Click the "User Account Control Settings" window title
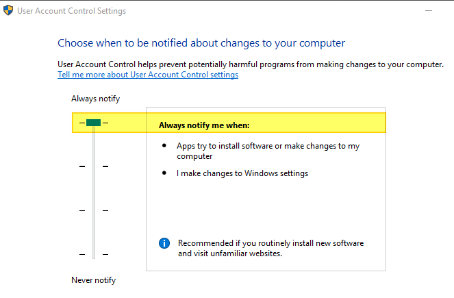454x298 pixels. click(x=73, y=11)
